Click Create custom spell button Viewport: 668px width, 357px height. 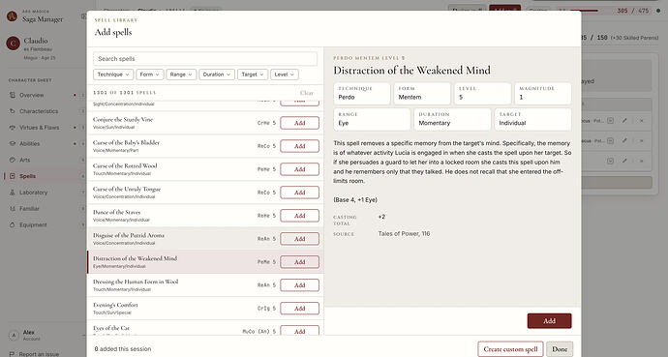click(510, 349)
